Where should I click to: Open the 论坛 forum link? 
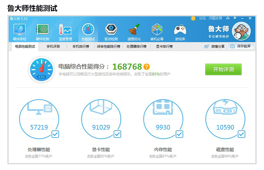click(203, 18)
